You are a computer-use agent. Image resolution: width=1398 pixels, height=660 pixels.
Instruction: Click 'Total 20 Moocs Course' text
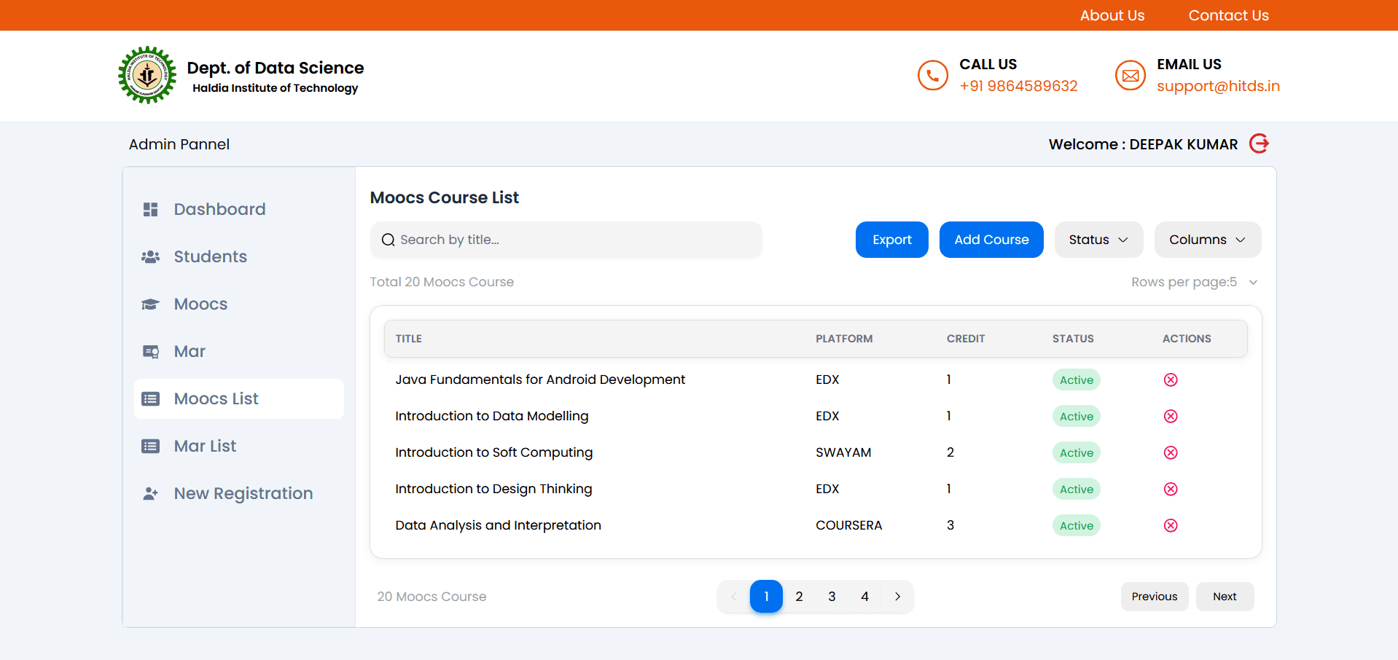tap(442, 282)
